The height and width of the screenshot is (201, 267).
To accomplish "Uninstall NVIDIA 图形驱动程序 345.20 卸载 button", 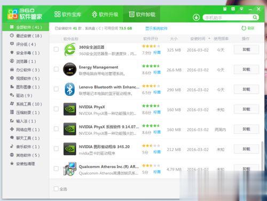I will (246, 149).
